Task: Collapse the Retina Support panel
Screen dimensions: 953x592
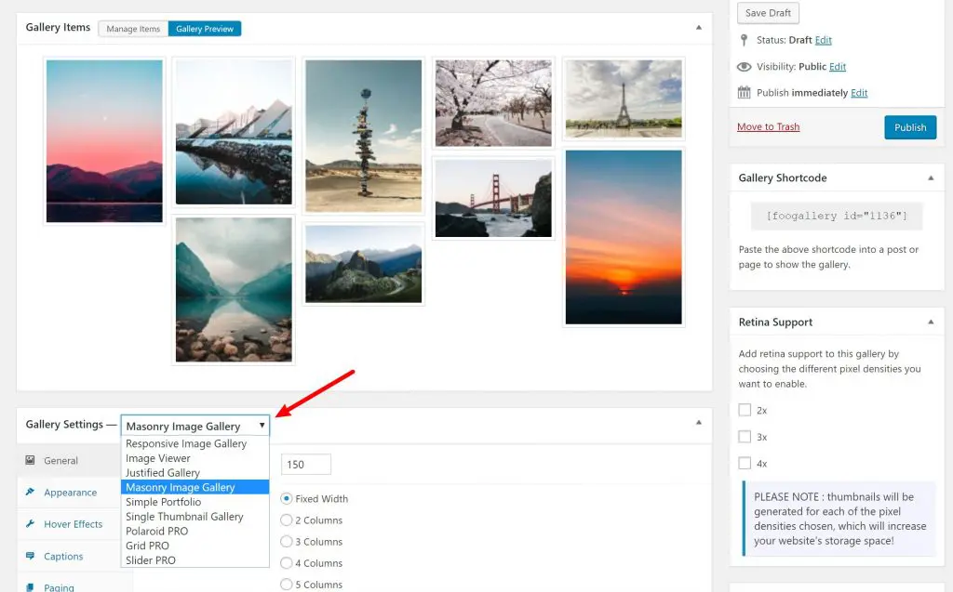Action: (931, 322)
